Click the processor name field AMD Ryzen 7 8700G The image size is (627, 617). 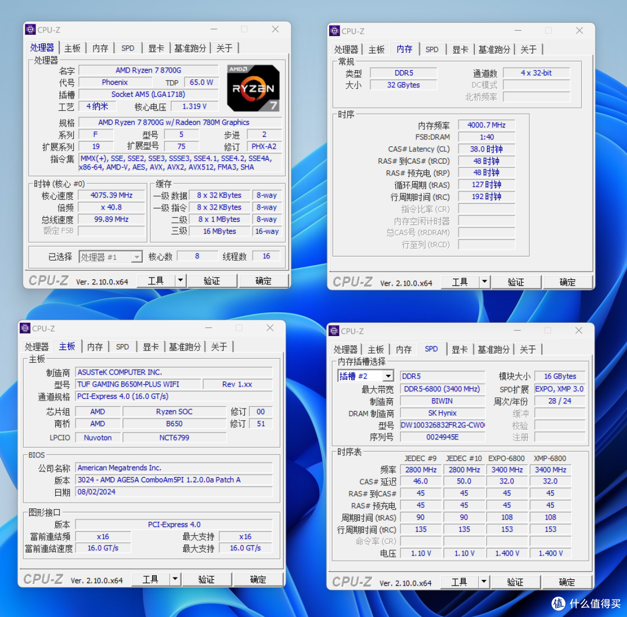pos(149,70)
